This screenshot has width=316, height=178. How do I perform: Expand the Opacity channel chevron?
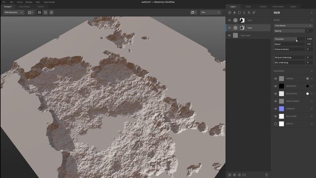[x=312, y=124]
